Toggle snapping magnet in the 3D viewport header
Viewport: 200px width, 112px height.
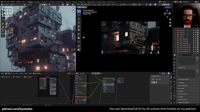point(133,5)
